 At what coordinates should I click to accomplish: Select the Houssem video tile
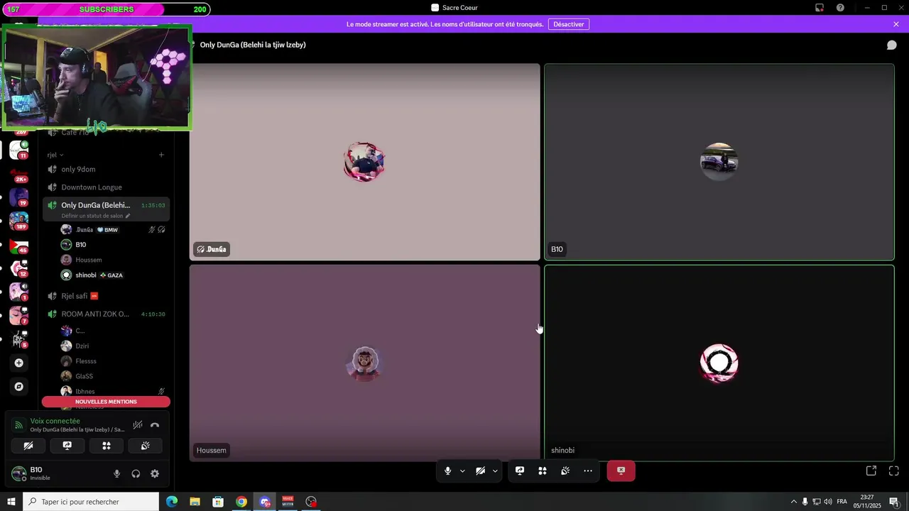pyautogui.click(x=365, y=363)
